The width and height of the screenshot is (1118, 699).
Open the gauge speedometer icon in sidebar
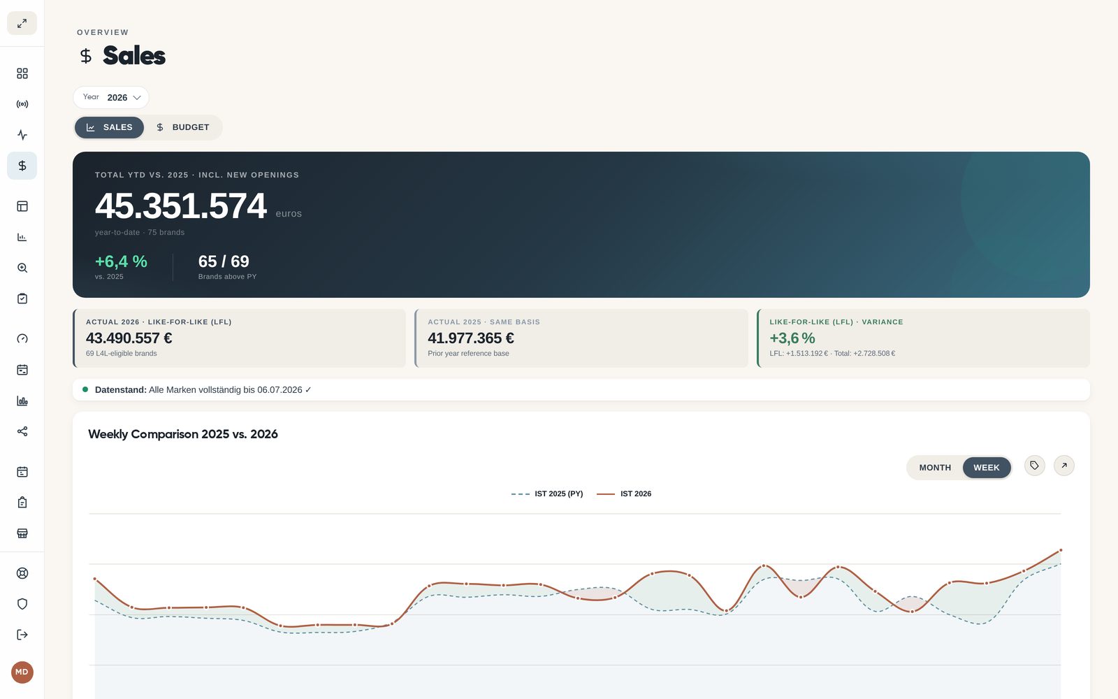coord(22,339)
